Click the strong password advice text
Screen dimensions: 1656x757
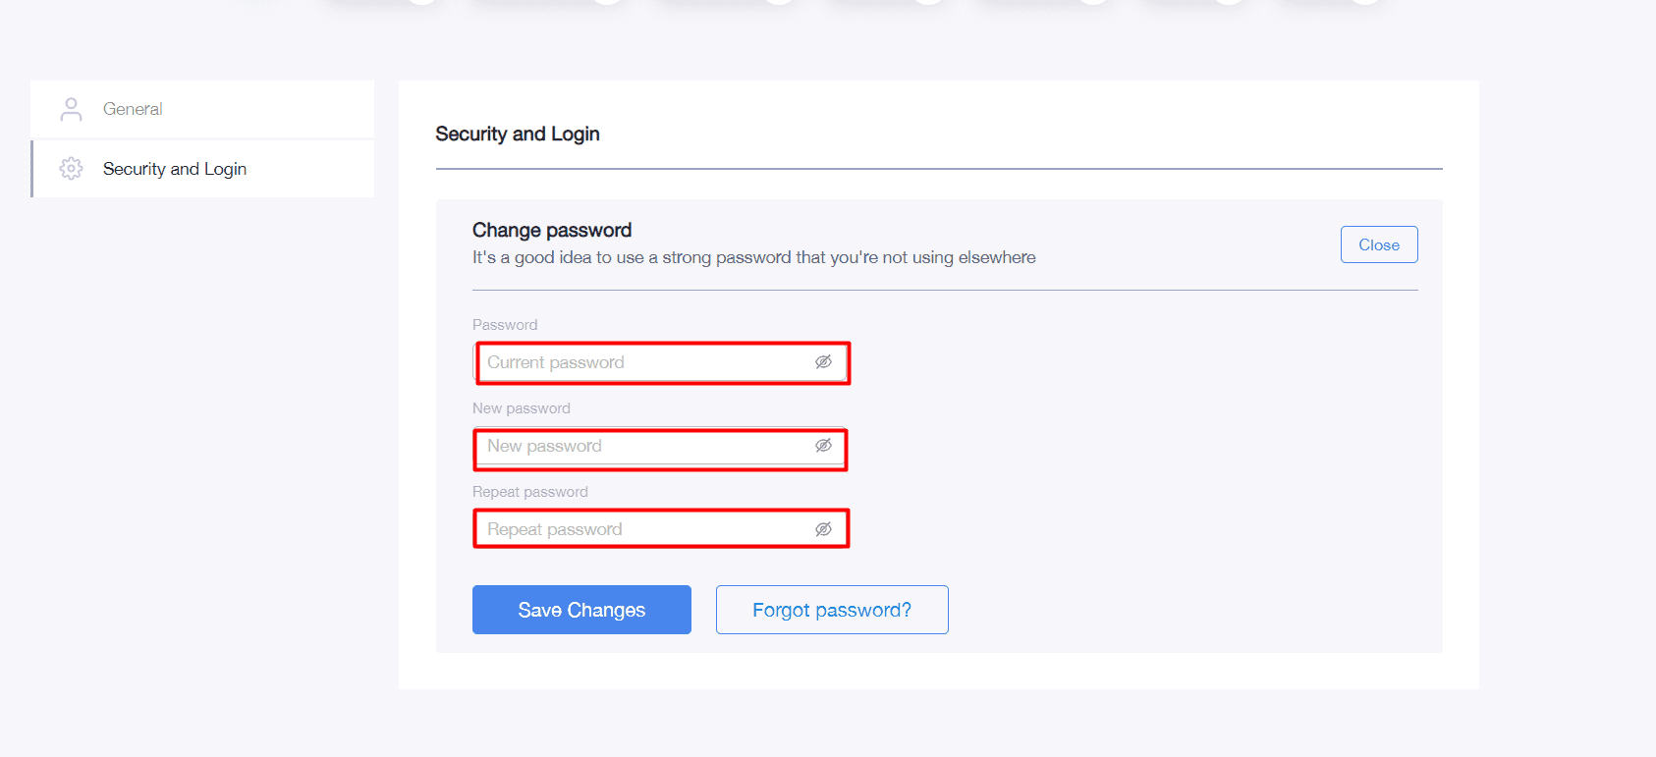(754, 257)
